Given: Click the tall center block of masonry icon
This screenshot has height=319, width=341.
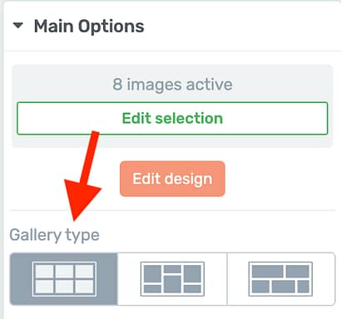Looking at the screenshot, I should (x=172, y=284).
